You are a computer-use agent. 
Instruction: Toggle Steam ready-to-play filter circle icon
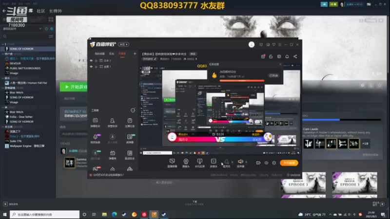pos(52,29)
